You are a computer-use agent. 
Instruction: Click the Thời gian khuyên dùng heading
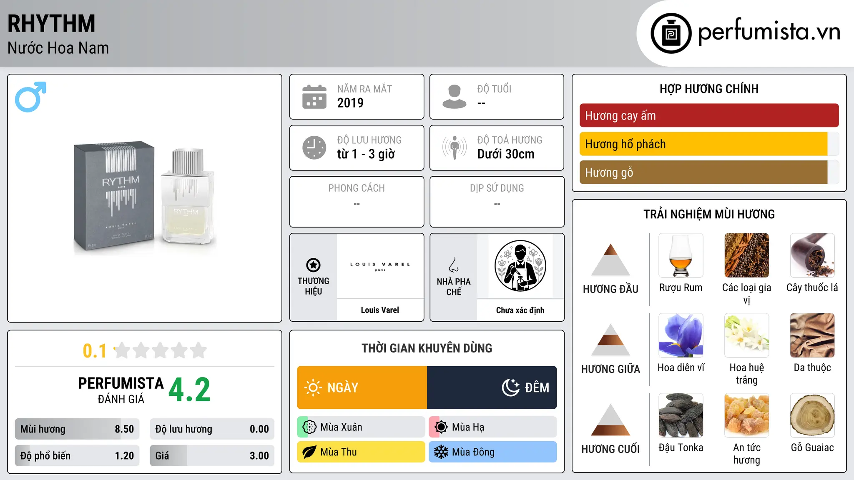(427, 348)
